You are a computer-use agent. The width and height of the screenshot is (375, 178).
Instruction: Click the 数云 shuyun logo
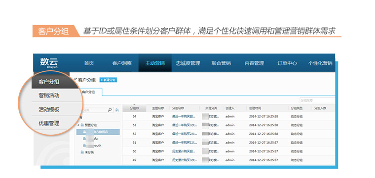point(49,63)
